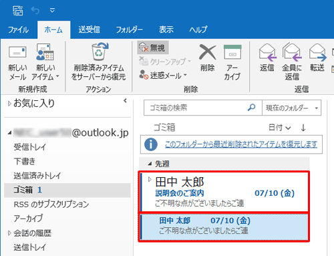The width and height of the screenshot is (334, 256).
Task: Click the 返信 reply envelope icon
Action: point(267,53)
